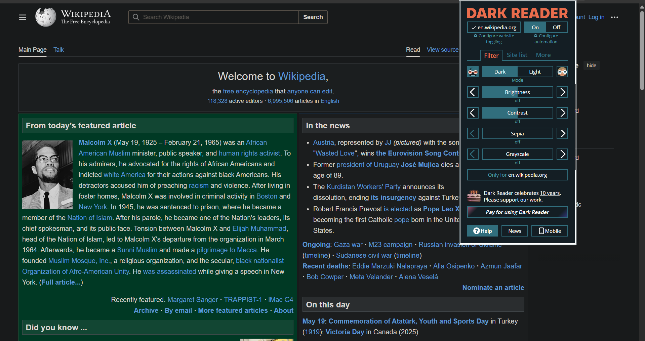This screenshot has width=645, height=341.
Task: Increase Brightness with the right arrow
Action: (x=562, y=92)
